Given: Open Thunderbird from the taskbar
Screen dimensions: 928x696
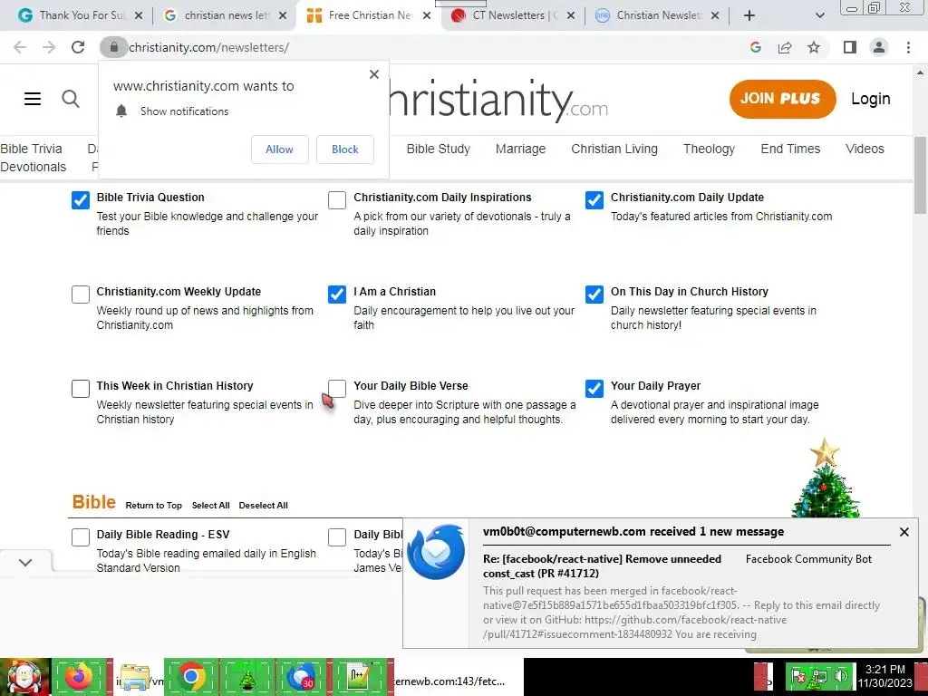Looking at the screenshot, I should tap(301, 677).
